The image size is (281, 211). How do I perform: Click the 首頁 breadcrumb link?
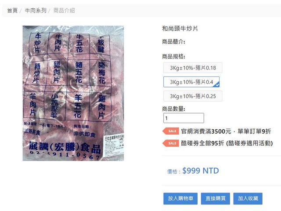12,11
